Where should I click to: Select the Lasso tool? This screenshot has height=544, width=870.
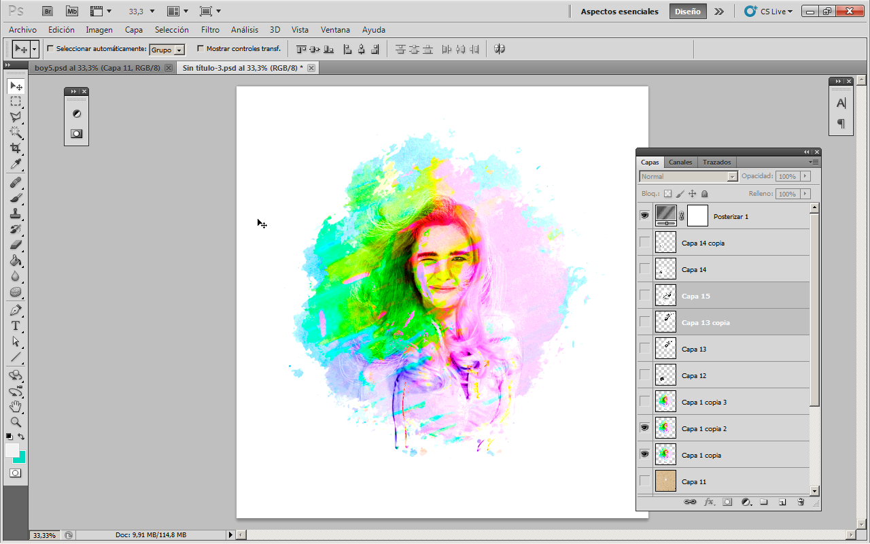(16, 117)
